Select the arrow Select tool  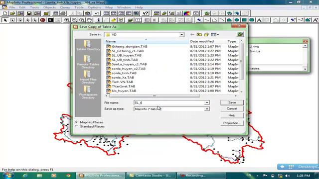click(5, 20)
